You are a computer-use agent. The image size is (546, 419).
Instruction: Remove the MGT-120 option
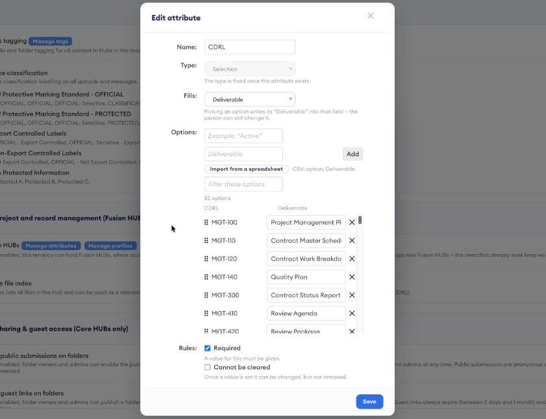point(352,259)
